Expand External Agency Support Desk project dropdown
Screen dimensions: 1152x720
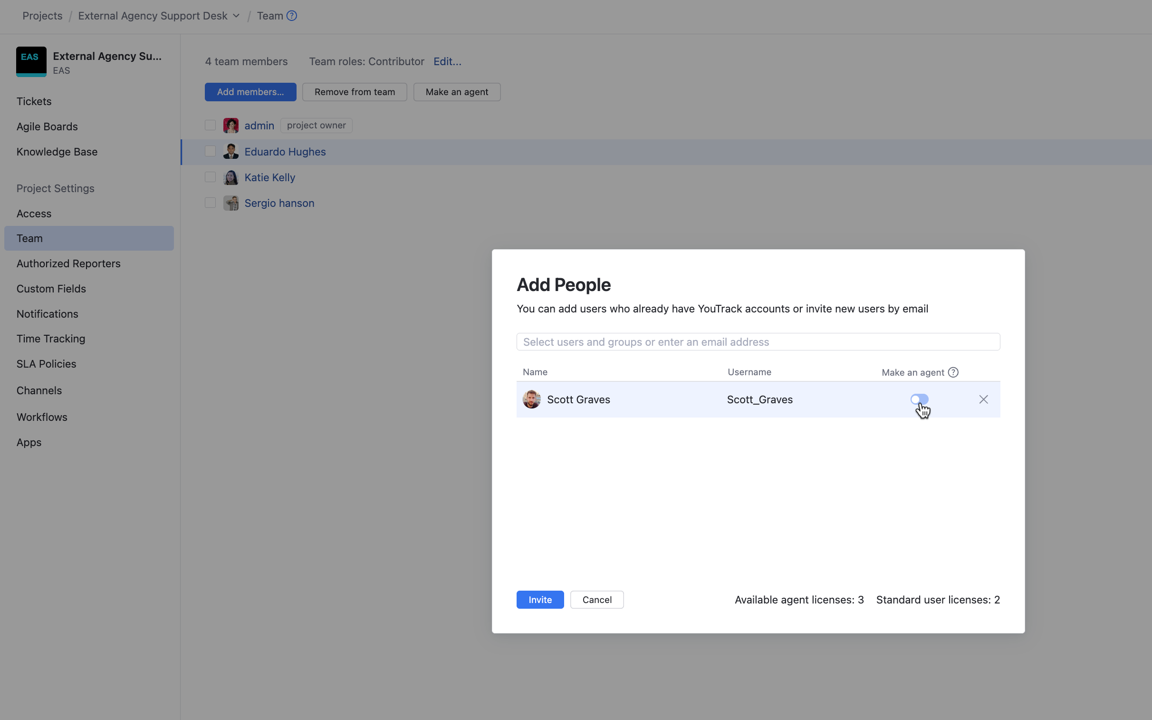tap(236, 16)
